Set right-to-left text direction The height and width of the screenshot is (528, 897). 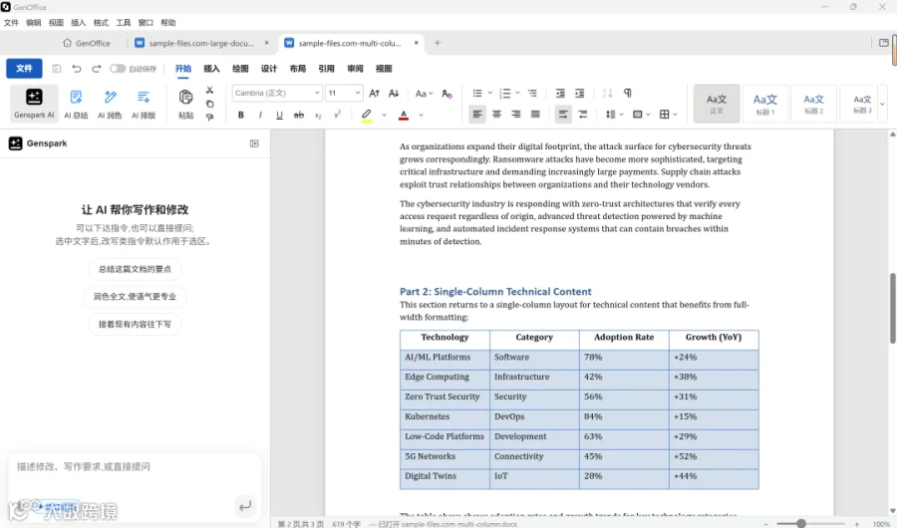coord(583,115)
